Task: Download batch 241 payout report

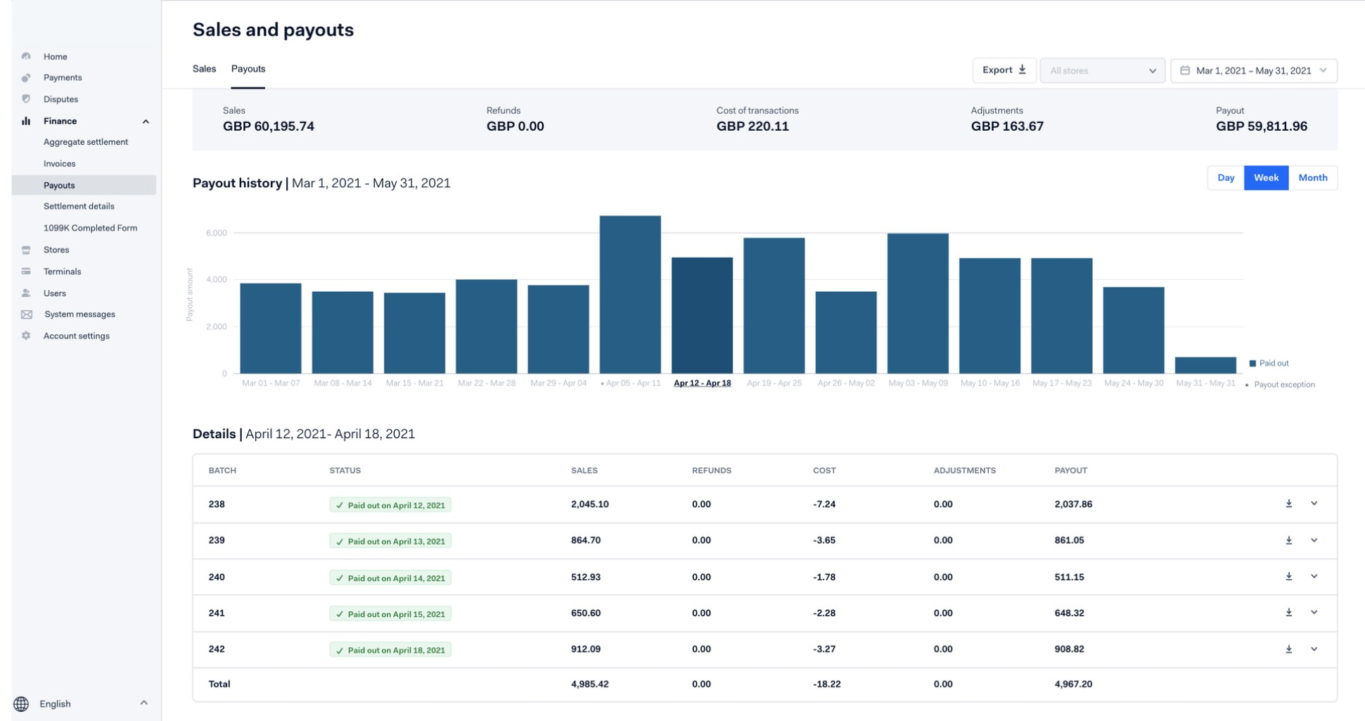Action: click(1288, 613)
